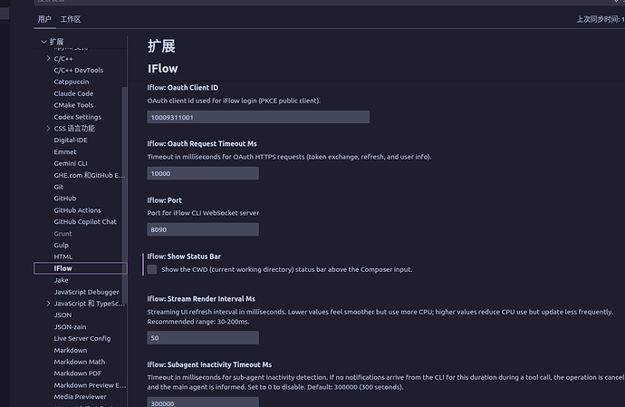Collapse the 扩展 section in settings tree
This screenshot has height=407, width=625.
coord(43,42)
